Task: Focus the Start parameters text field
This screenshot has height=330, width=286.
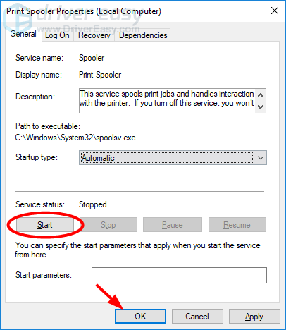Action: [179, 275]
